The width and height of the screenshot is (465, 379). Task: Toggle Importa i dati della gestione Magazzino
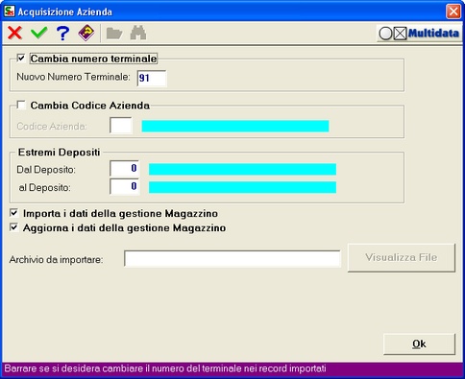[13, 213]
